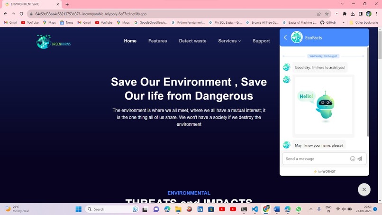This screenshot has height=215, width=382.
Task: Click the EcoFacts globe avatar in chat header
Action: tap(297, 37)
